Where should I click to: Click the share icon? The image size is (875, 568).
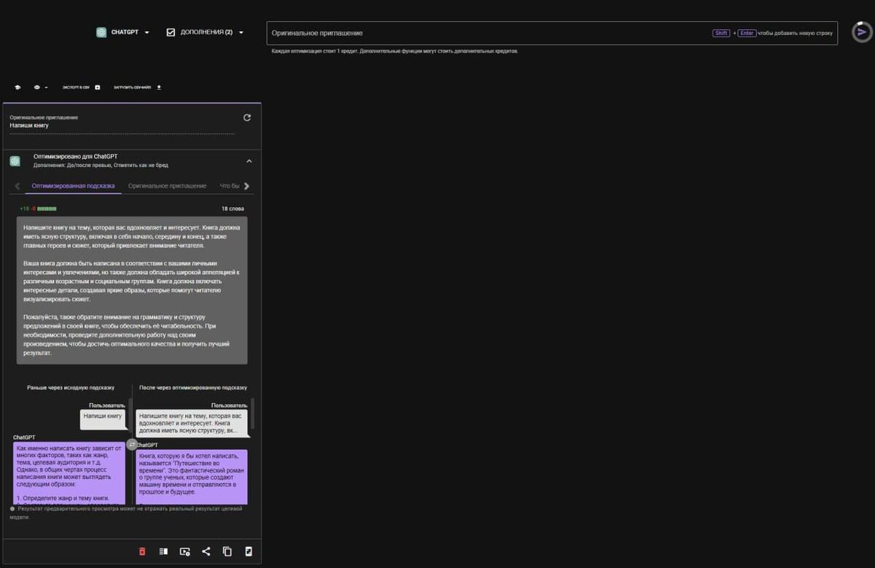coord(205,552)
